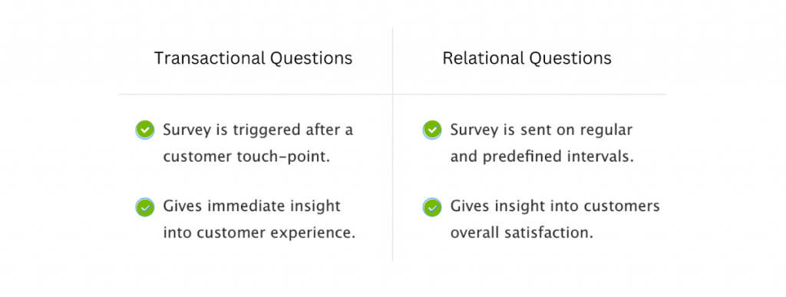
Task: Click the text line 'Survey is triggered after a'
Action: (258, 130)
